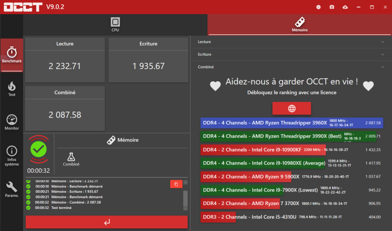Close the OCCT window

(385, 7)
